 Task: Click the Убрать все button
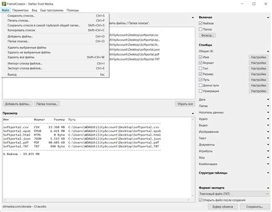click(185, 104)
